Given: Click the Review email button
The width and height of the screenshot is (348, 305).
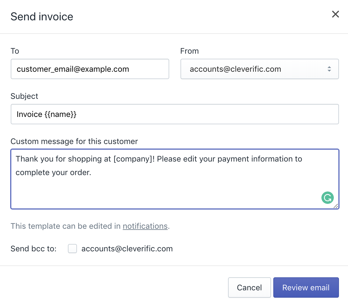Looking at the screenshot, I should [306, 287].
